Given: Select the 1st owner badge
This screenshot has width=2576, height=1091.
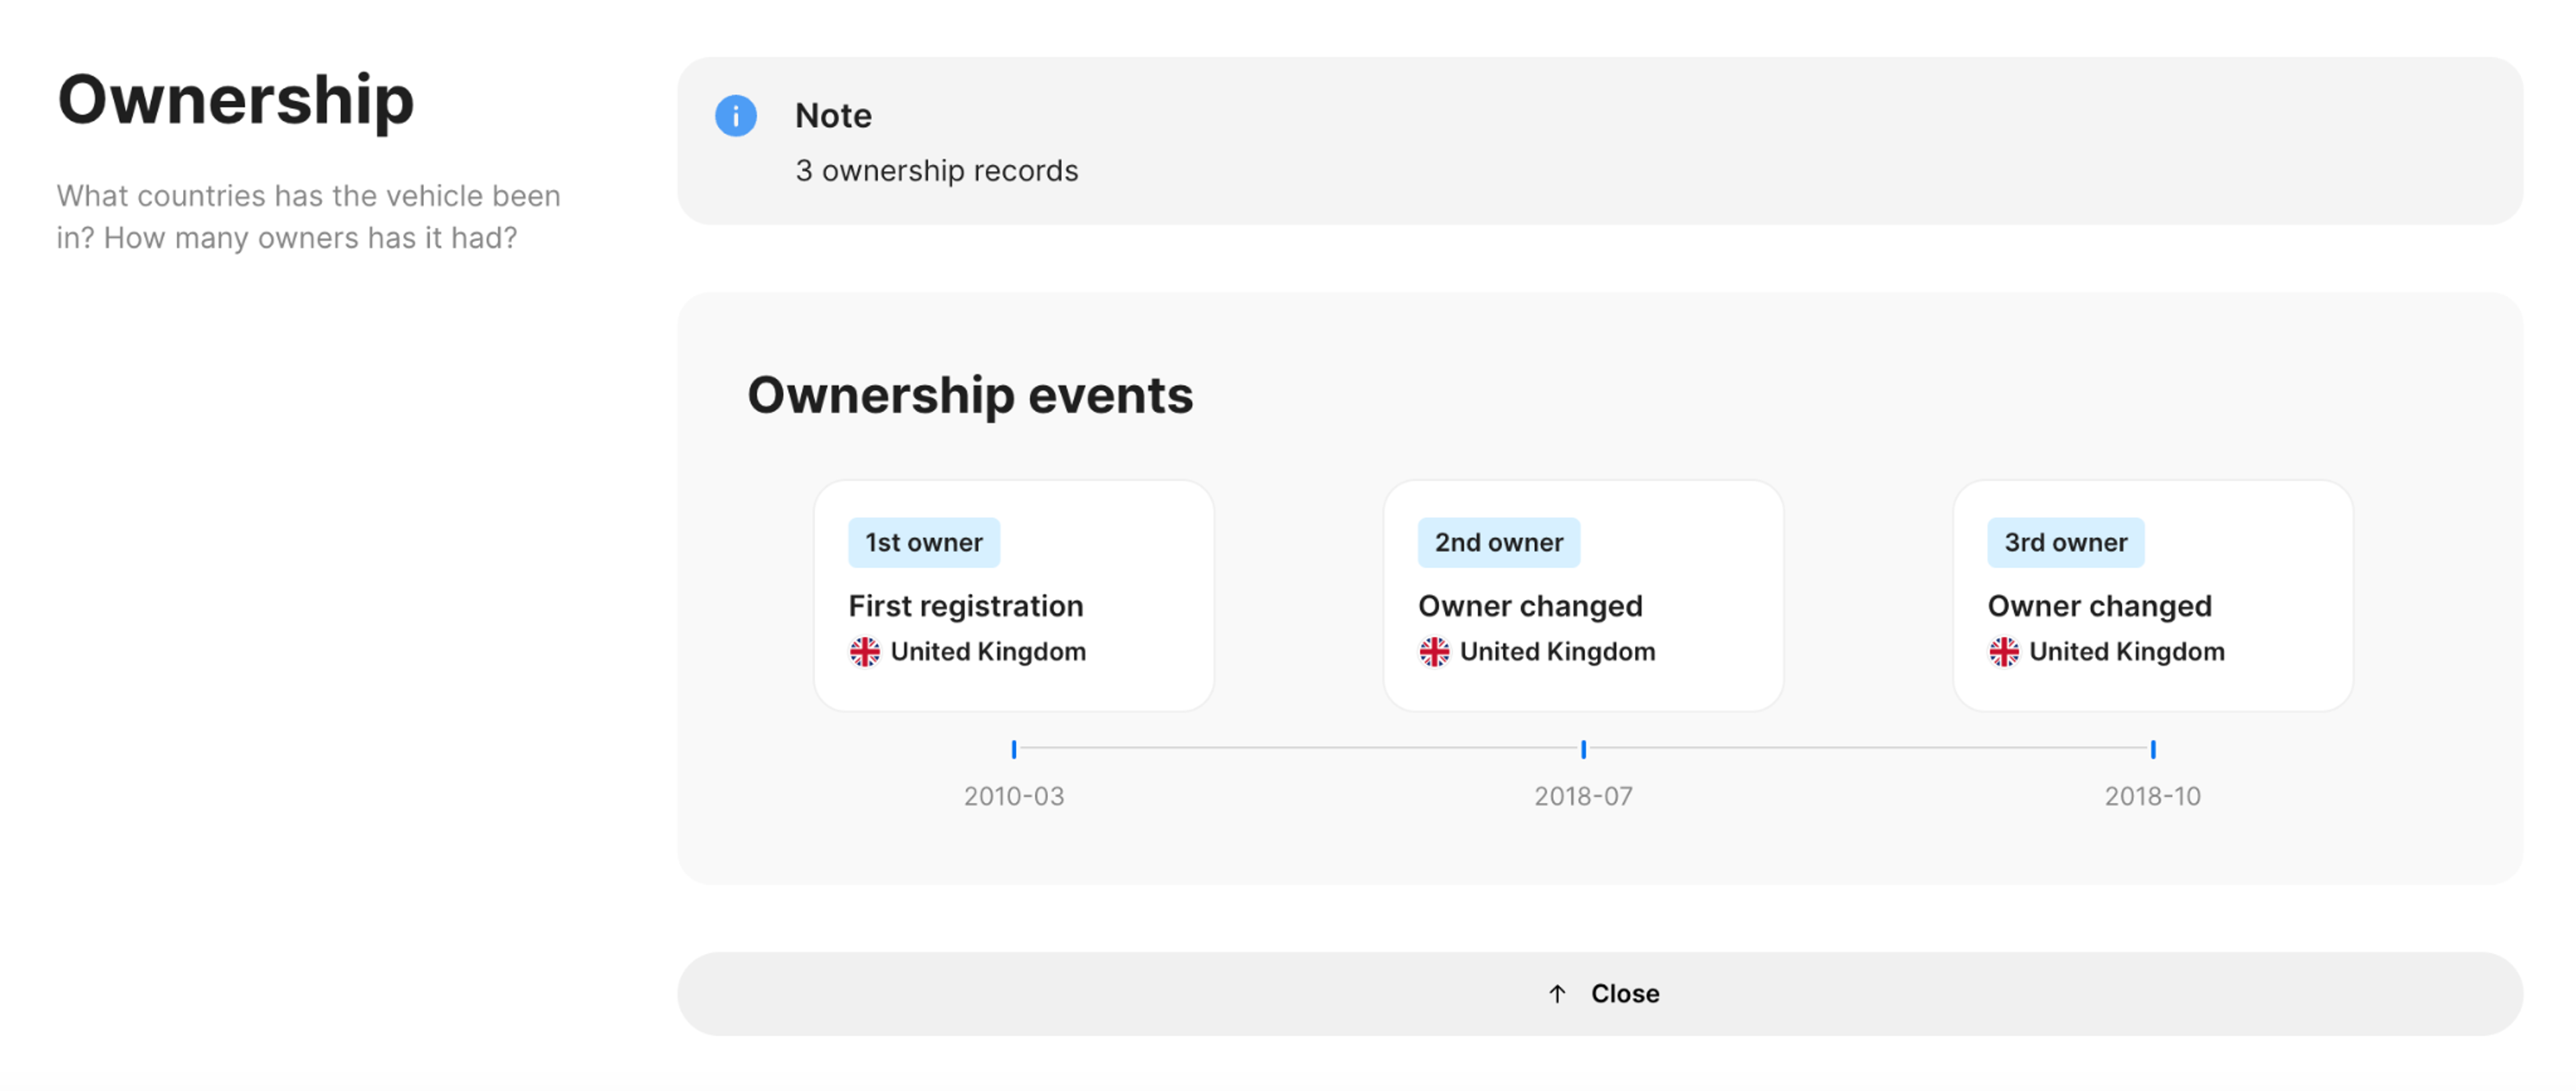Looking at the screenshot, I should tap(923, 543).
